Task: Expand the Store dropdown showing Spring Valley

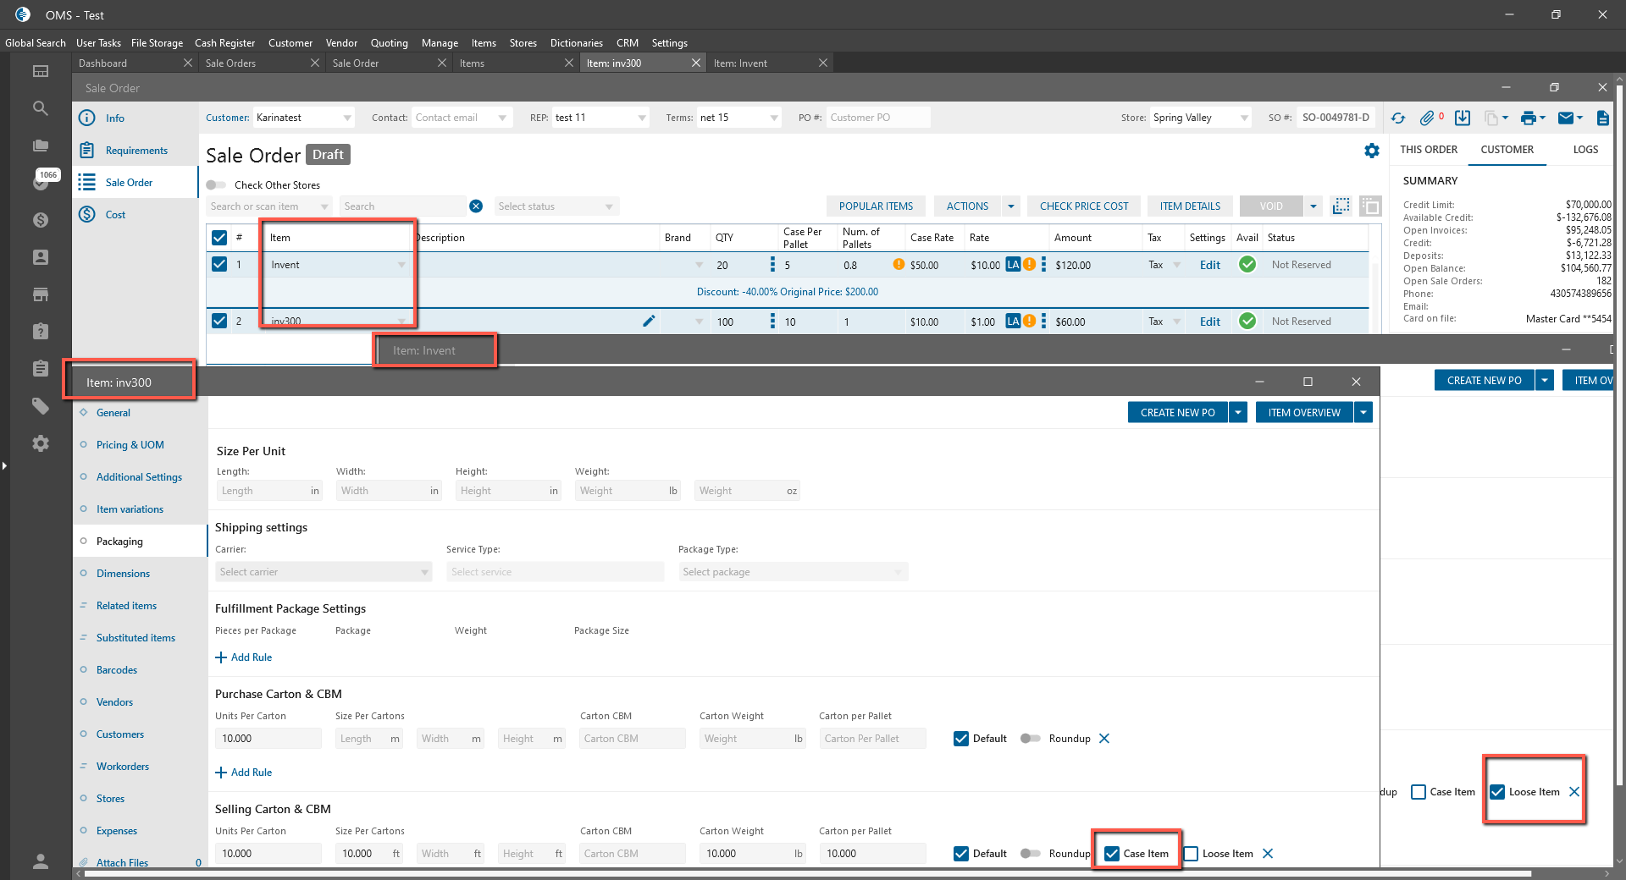Action: pyautogui.click(x=1244, y=118)
